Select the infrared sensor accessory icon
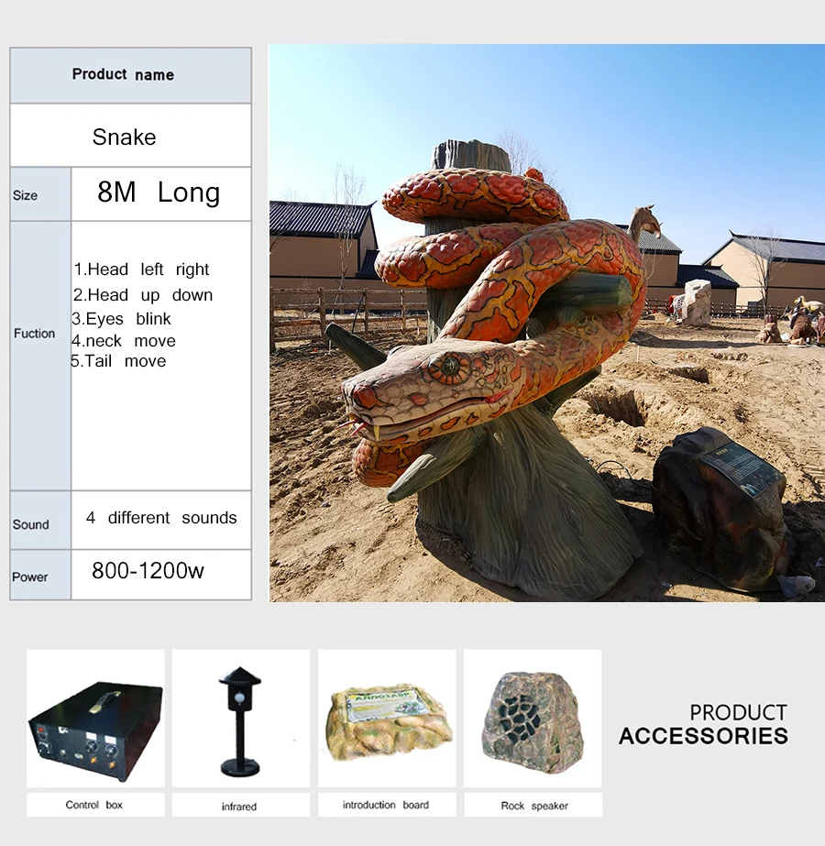The height and width of the screenshot is (846, 825). (x=240, y=720)
